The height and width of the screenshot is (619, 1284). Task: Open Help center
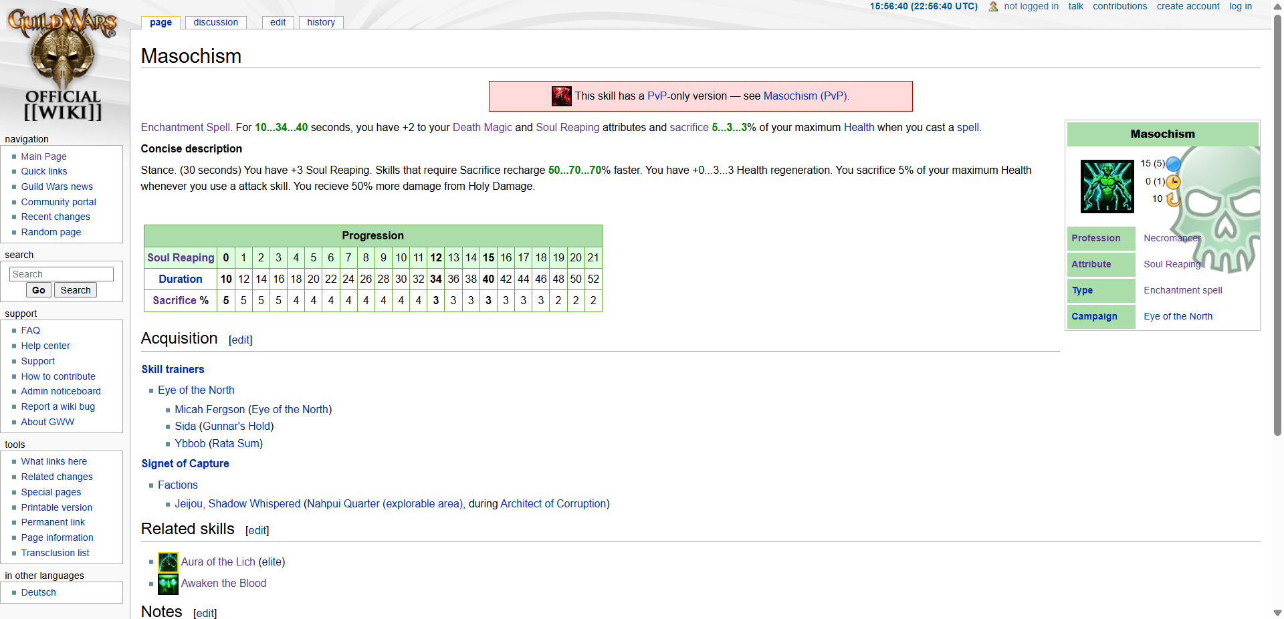click(45, 346)
